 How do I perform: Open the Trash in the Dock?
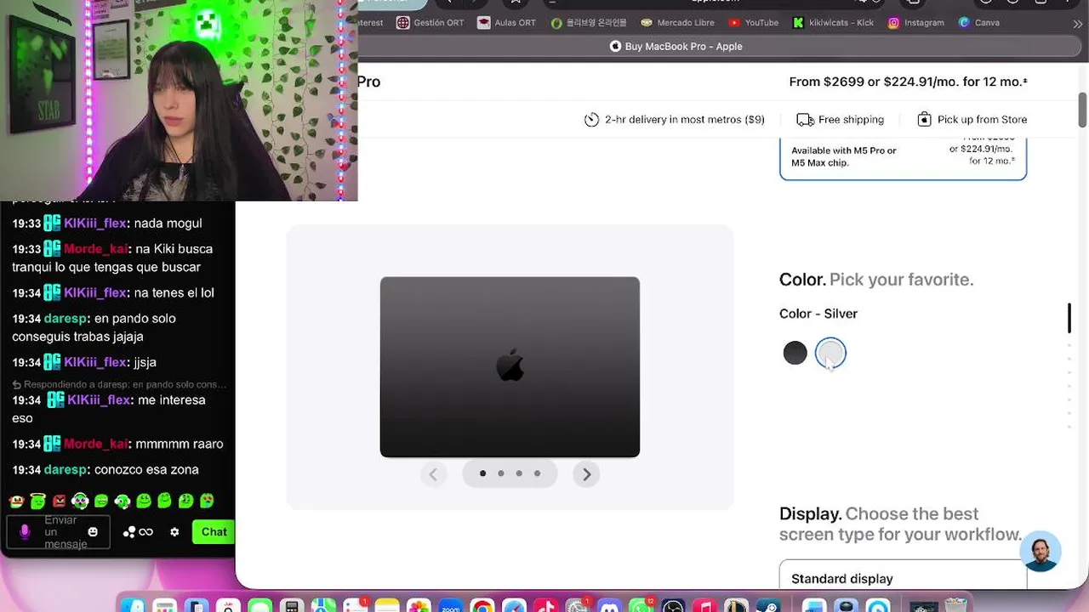(955, 603)
